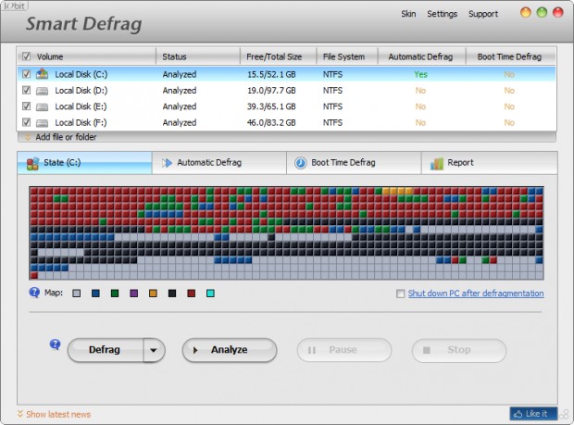Click the Automatic Defrag column header
This screenshot has width=574, height=425.
click(x=421, y=56)
